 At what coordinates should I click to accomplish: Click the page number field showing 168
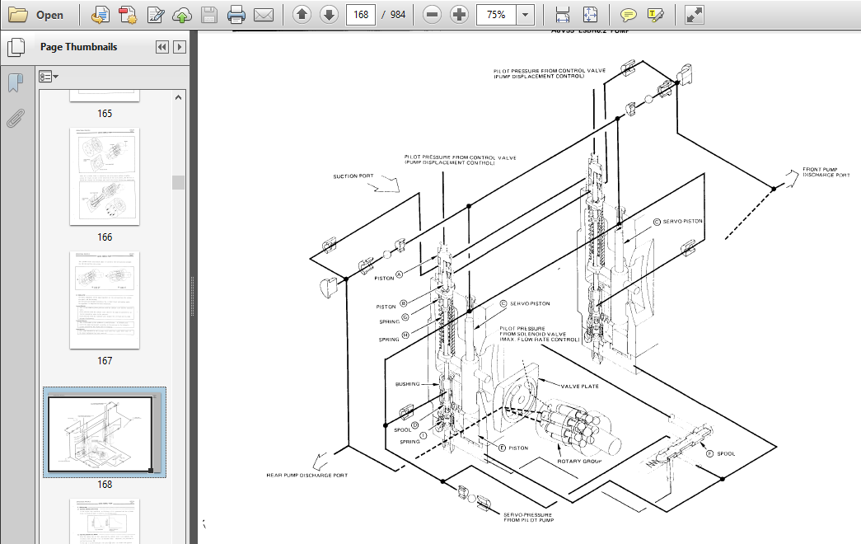[x=361, y=15]
